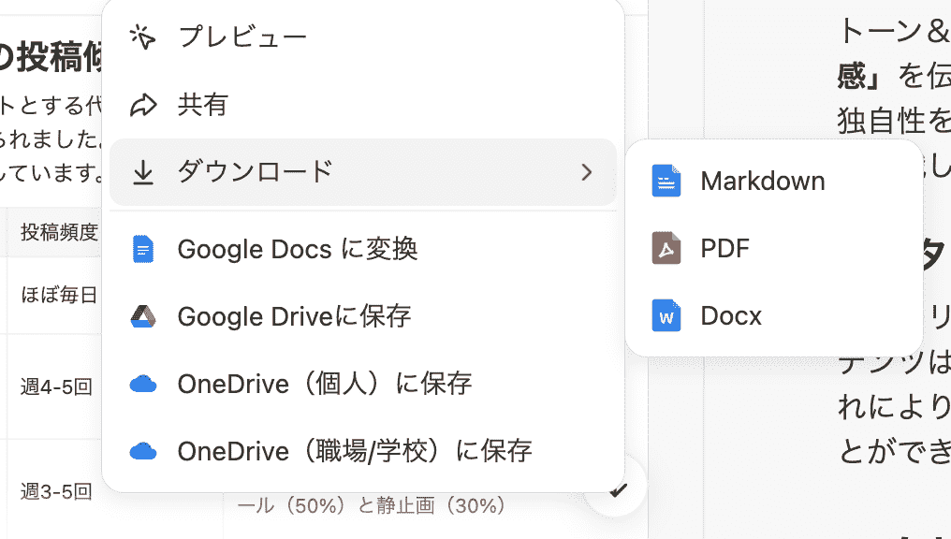Screen dimensions: 951x539
Task: Click the download arrow icon
Action: click(143, 172)
